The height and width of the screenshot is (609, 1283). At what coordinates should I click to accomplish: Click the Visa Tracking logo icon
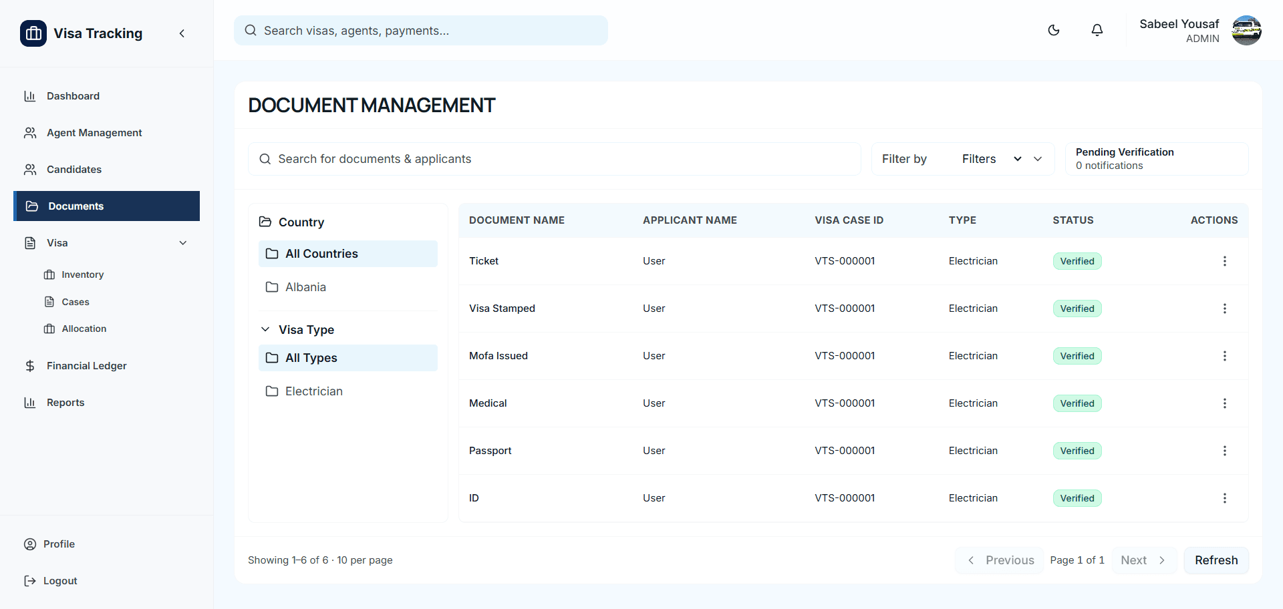click(33, 33)
